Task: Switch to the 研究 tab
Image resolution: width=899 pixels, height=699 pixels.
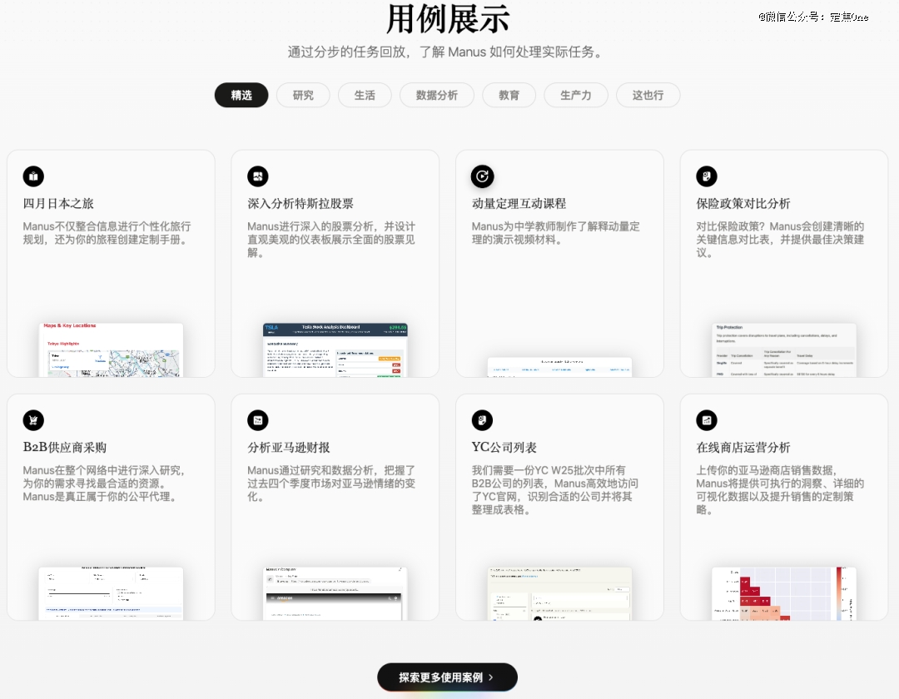Action: point(303,96)
